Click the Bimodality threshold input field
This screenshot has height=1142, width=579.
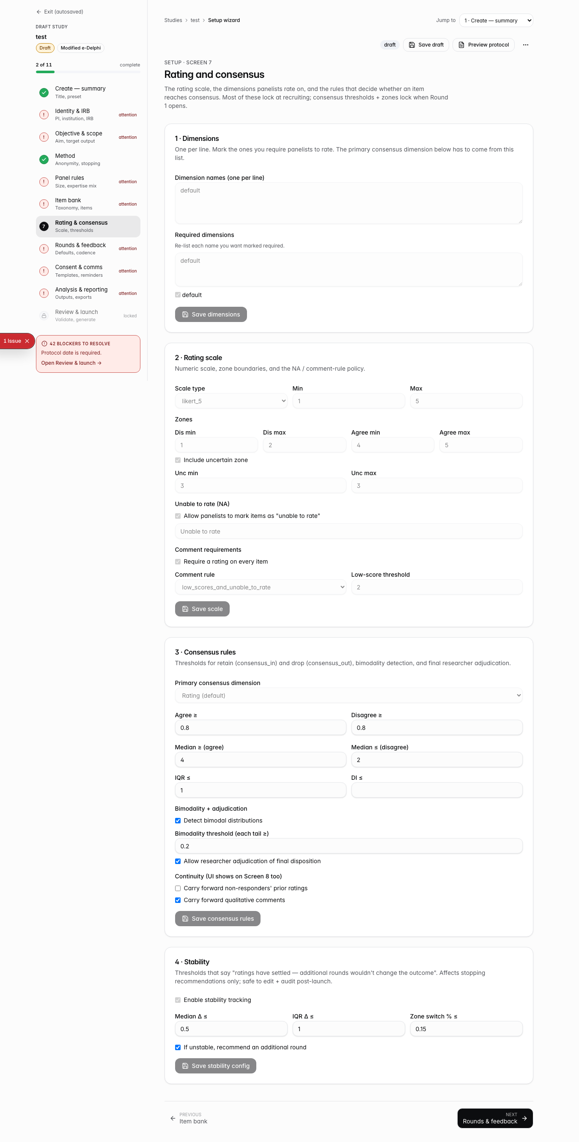coord(348,846)
